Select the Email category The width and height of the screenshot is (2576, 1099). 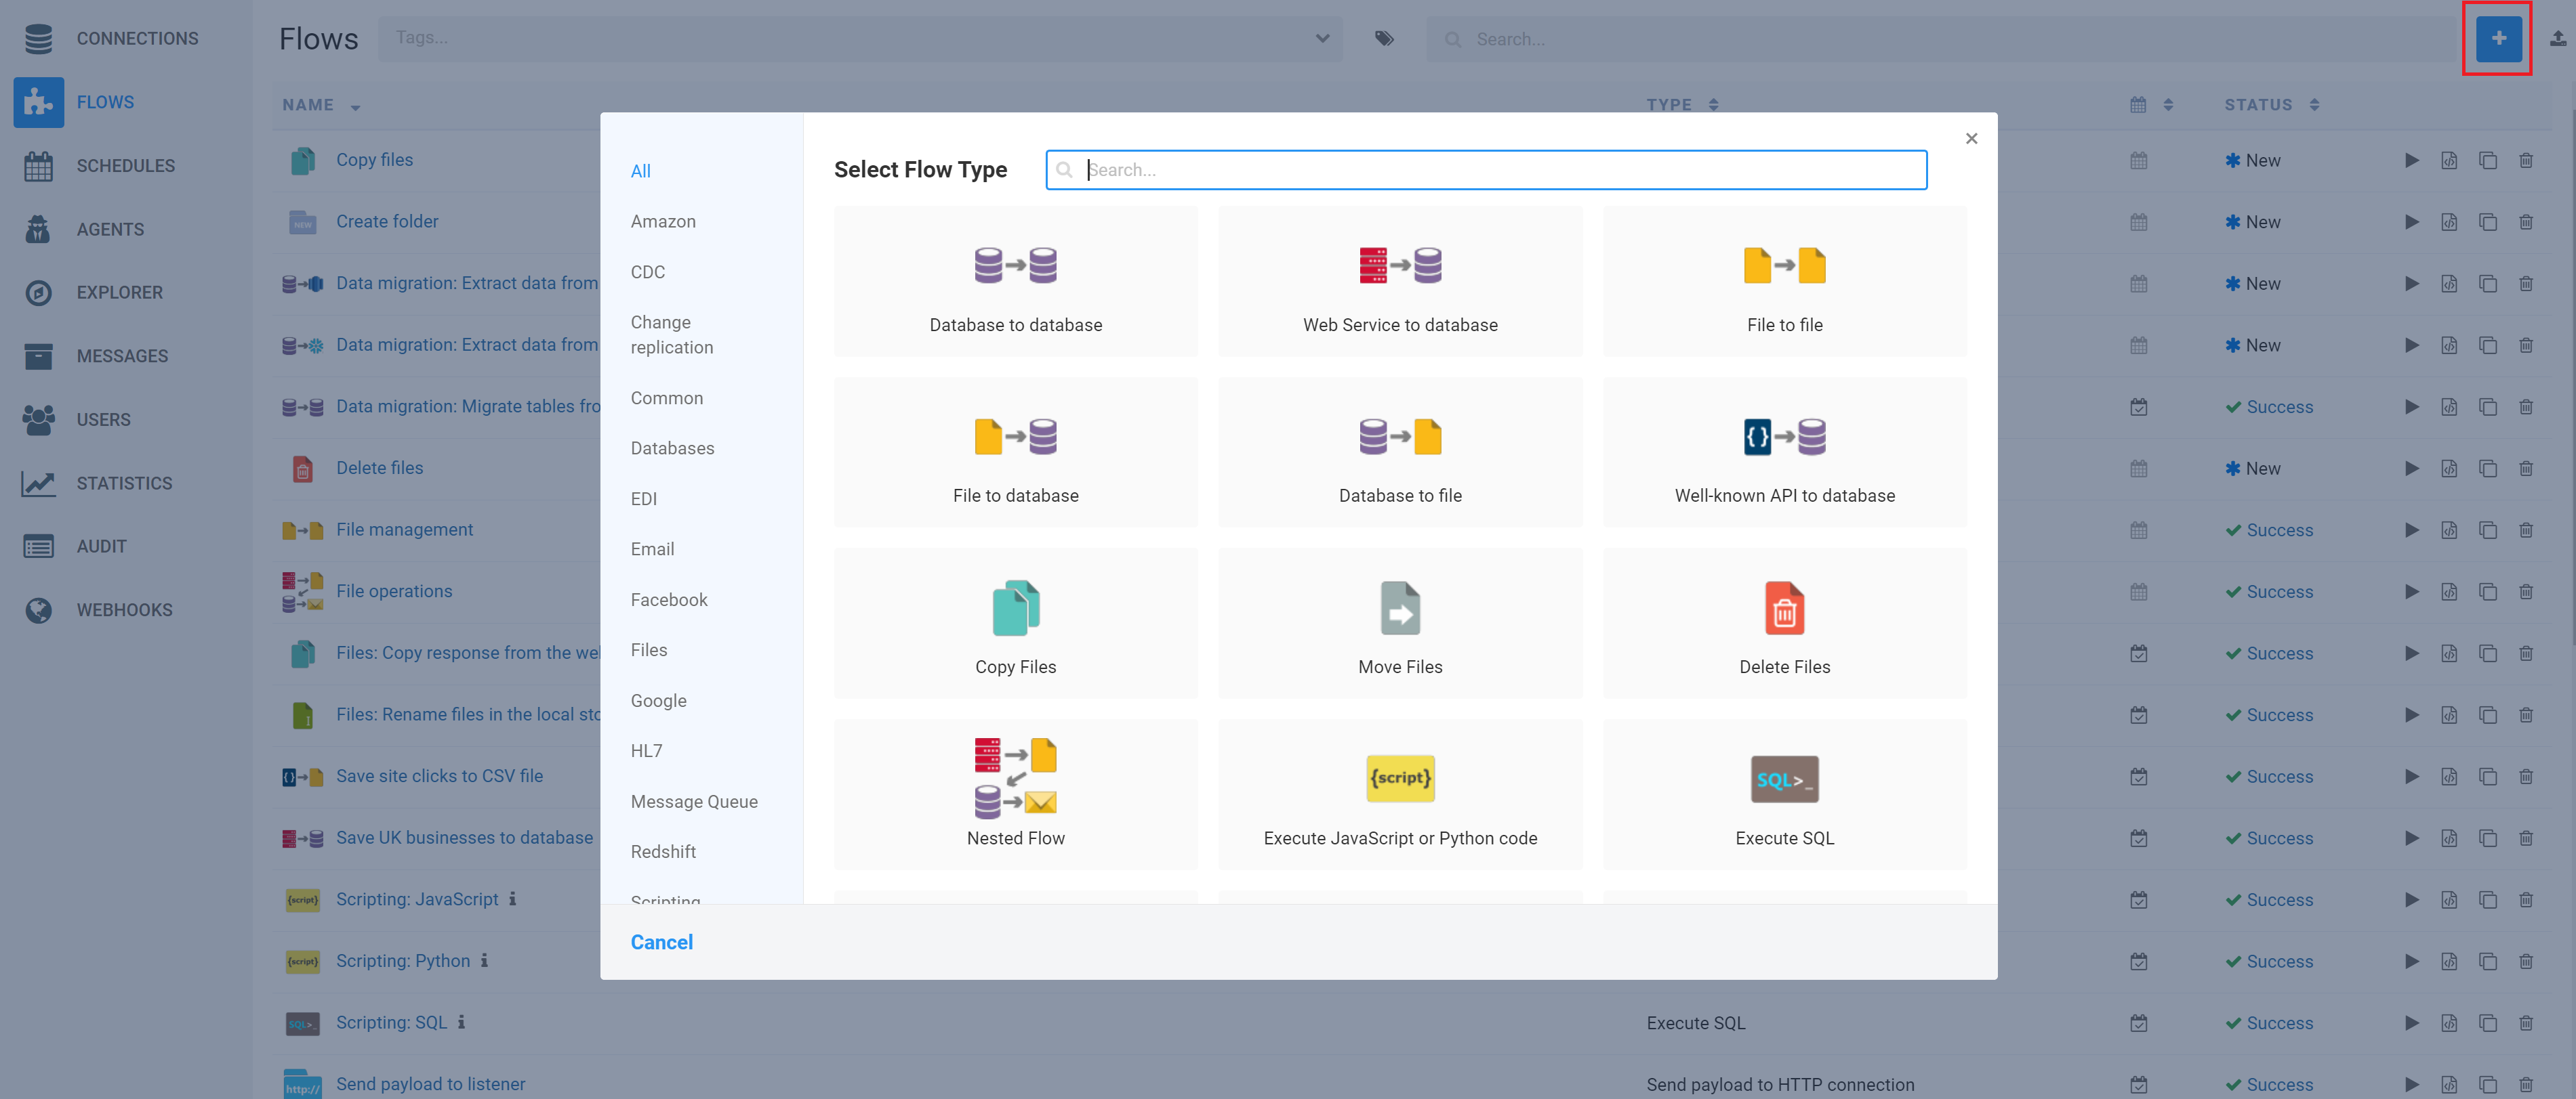coord(652,550)
